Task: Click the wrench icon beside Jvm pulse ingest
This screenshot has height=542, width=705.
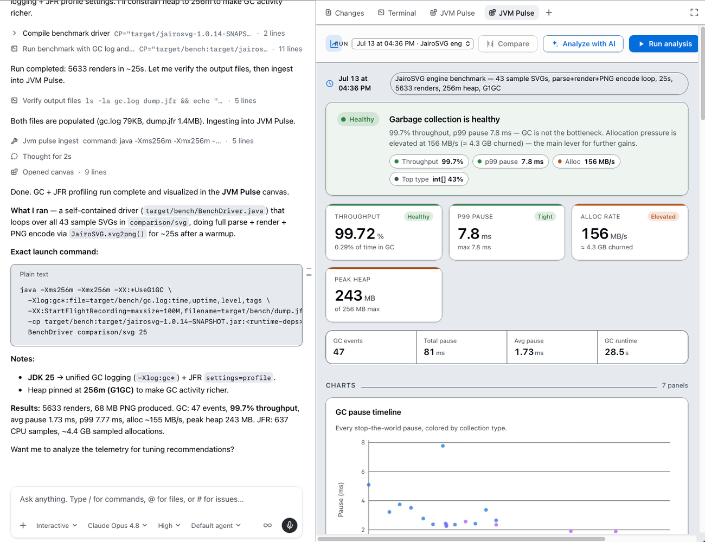Action: pyautogui.click(x=14, y=141)
